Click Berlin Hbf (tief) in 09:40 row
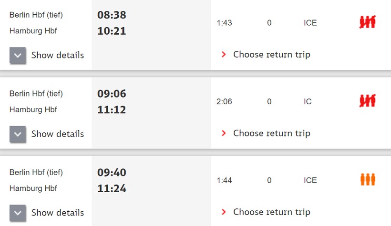 point(36,172)
